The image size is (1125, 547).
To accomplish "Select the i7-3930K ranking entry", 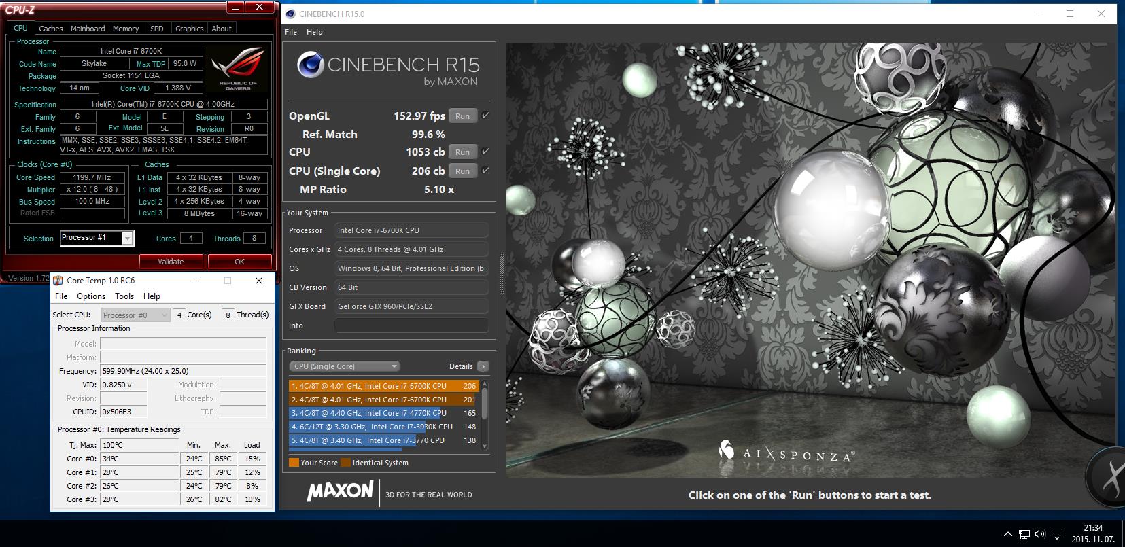I will click(x=384, y=427).
